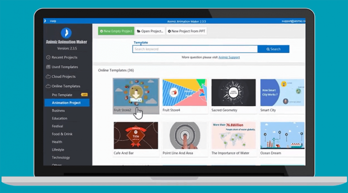348x193 pixels.
Task: Click the Search keyword input field
Action: (195, 49)
